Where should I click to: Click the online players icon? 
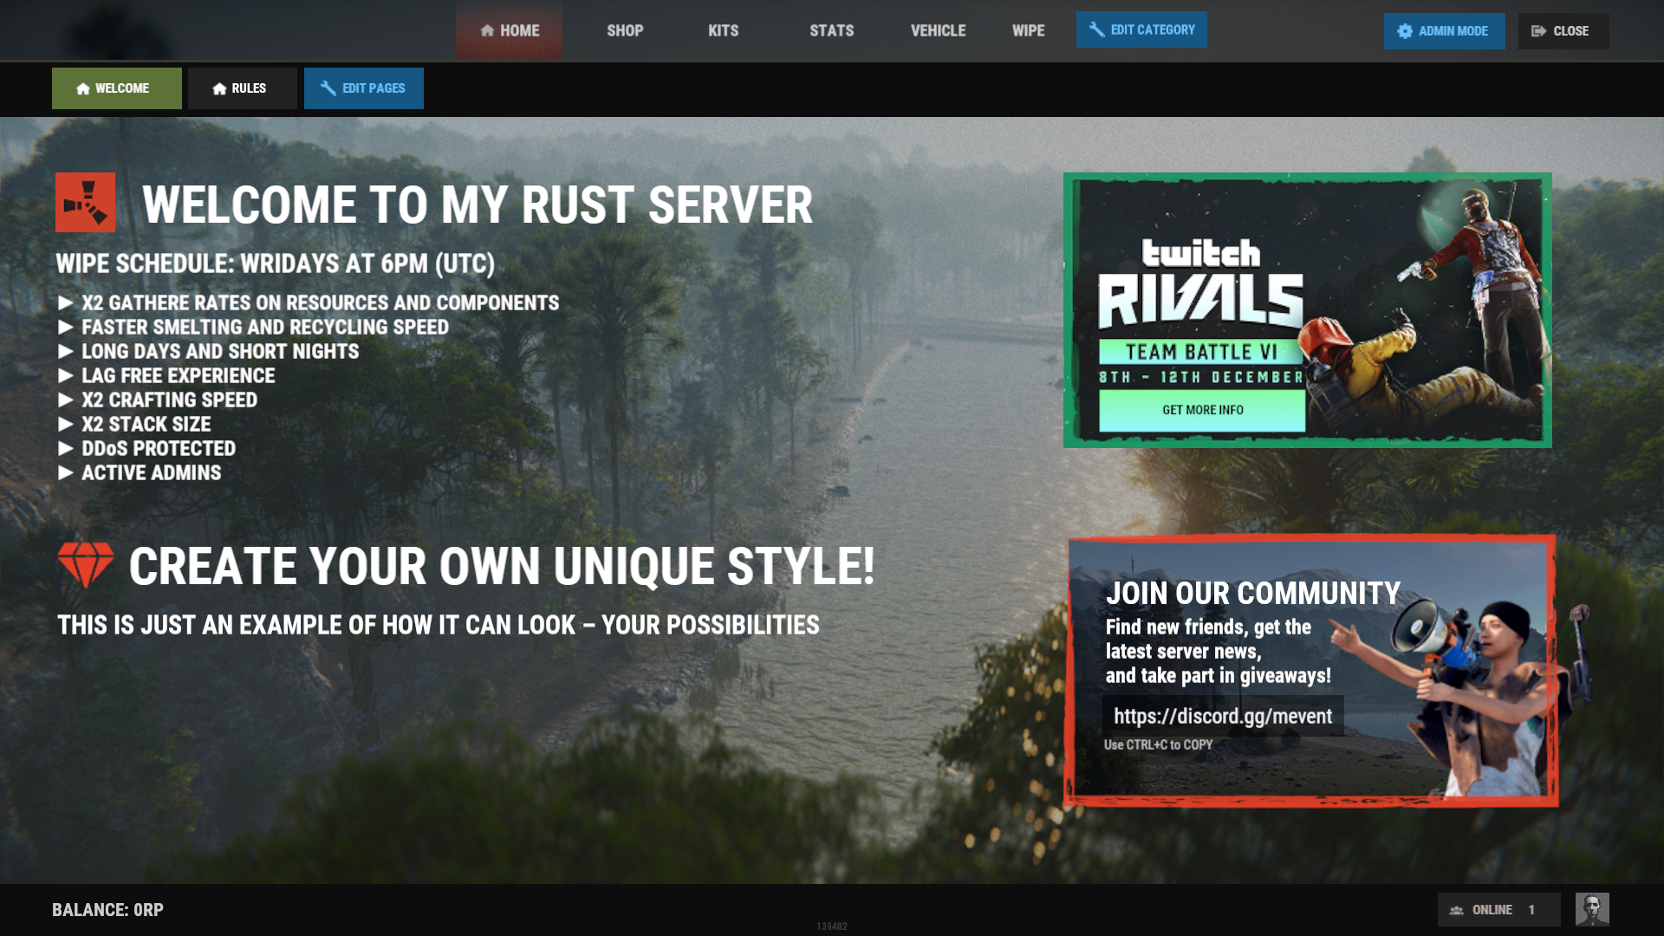pyautogui.click(x=1456, y=910)
